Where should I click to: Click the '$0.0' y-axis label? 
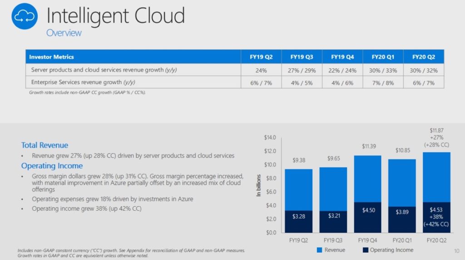click(271, 233)
